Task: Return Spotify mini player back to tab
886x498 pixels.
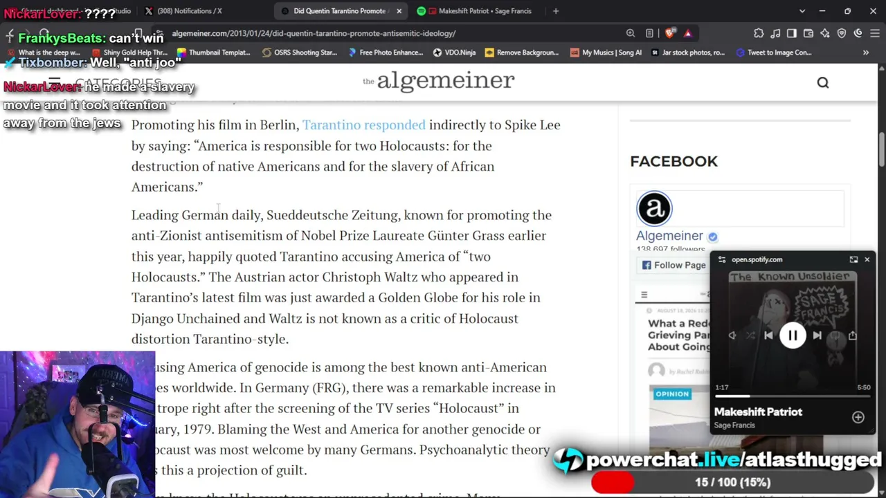Action: pyautogui.click(x=853, y=259)
